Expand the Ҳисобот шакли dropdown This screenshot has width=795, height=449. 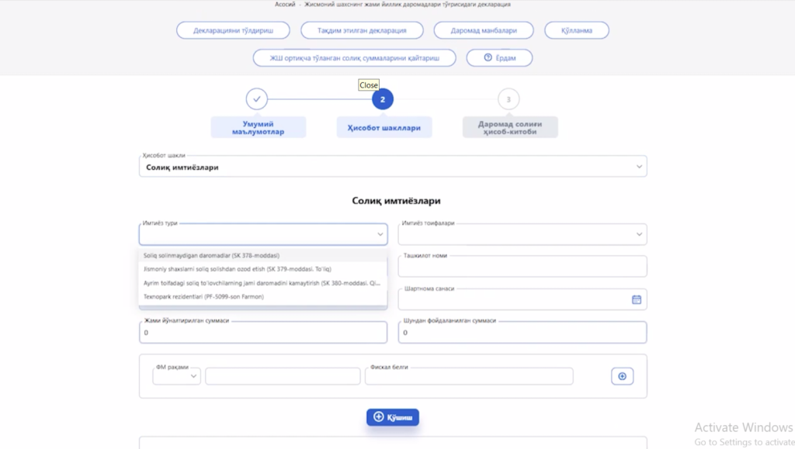coord(393,167)
